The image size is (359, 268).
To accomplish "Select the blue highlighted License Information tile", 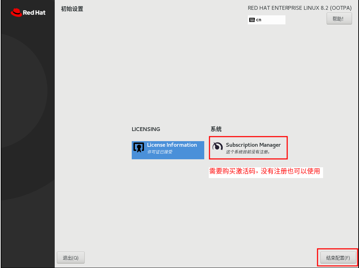I will [168, 150].
